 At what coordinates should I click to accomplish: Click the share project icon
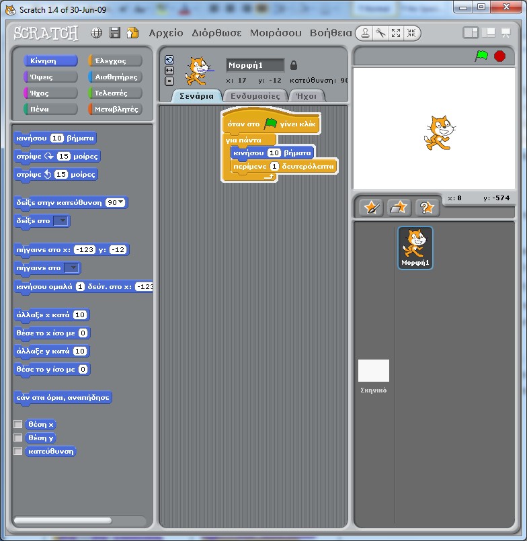[132, 33]
